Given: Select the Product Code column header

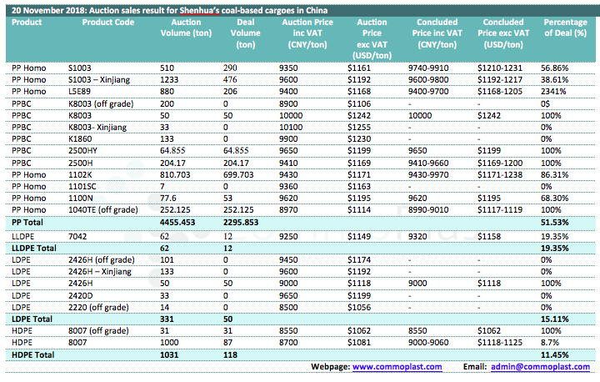Looking at the screenshot, I should 108,22.
